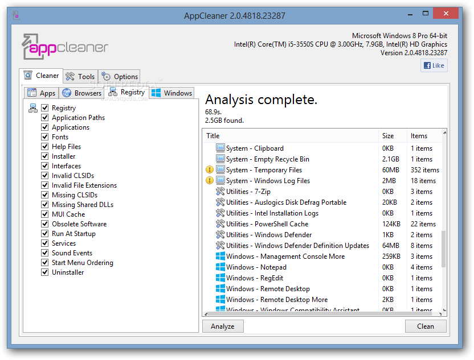Click the Windows logo beside Remote Desktop More

(220, 299)
